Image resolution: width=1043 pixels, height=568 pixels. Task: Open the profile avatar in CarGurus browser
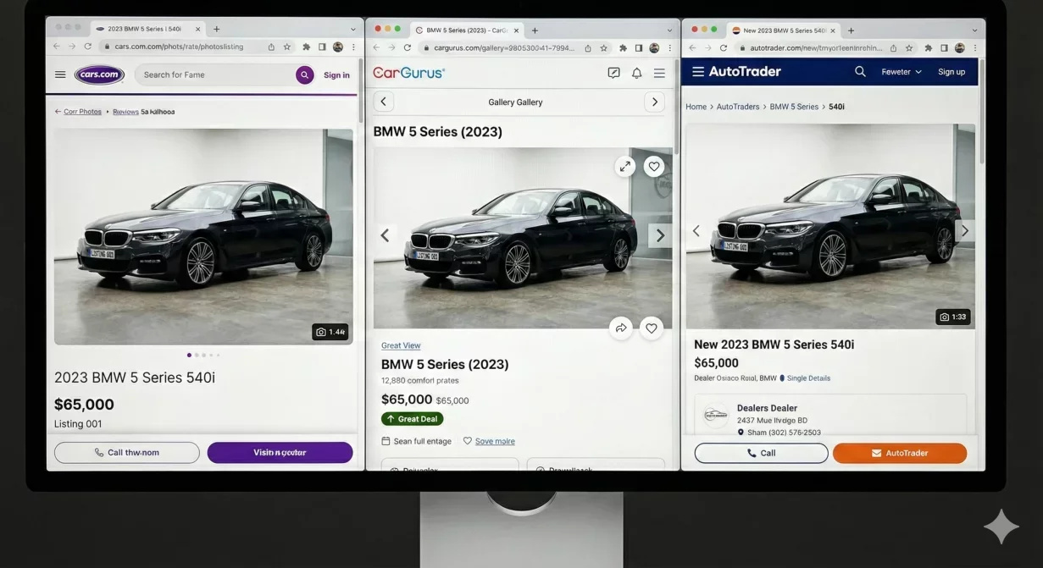(x=654, y=48)
